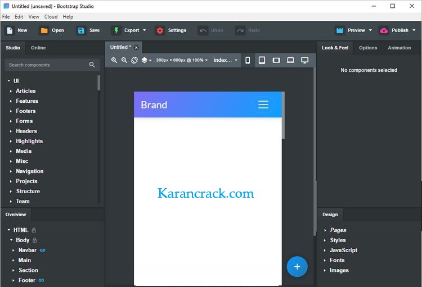Switch to the Animation tab

[x=399, y=48]
